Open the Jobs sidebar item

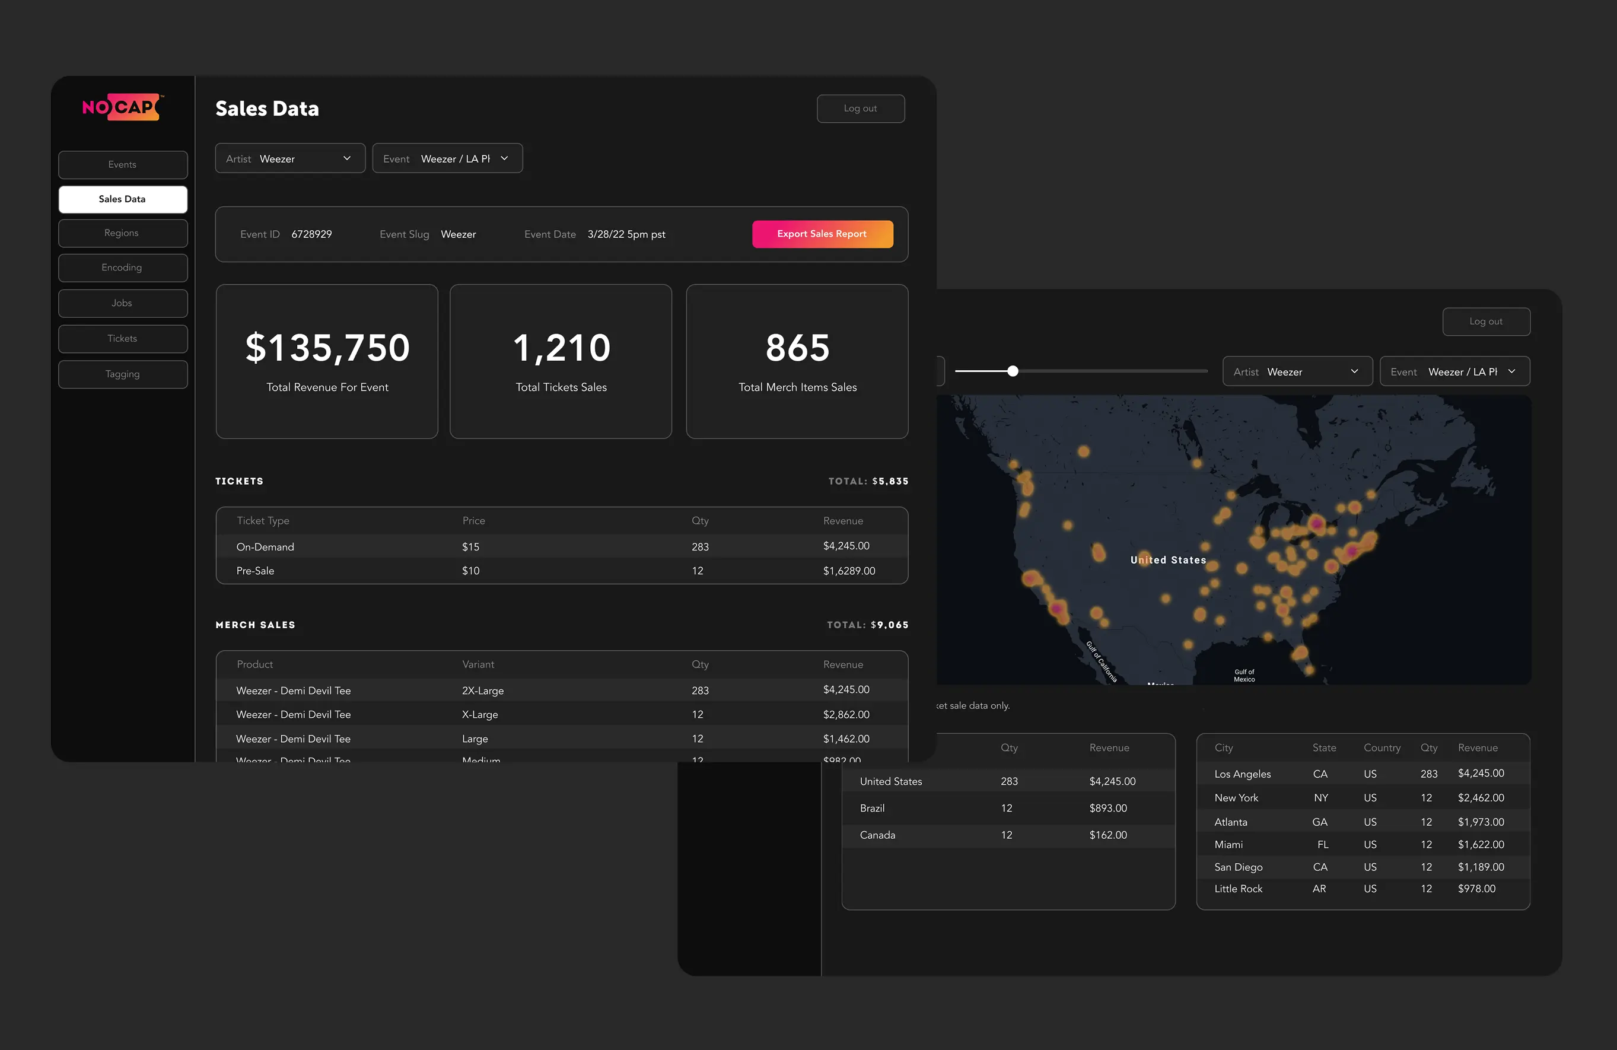click(x=123, y=303)
